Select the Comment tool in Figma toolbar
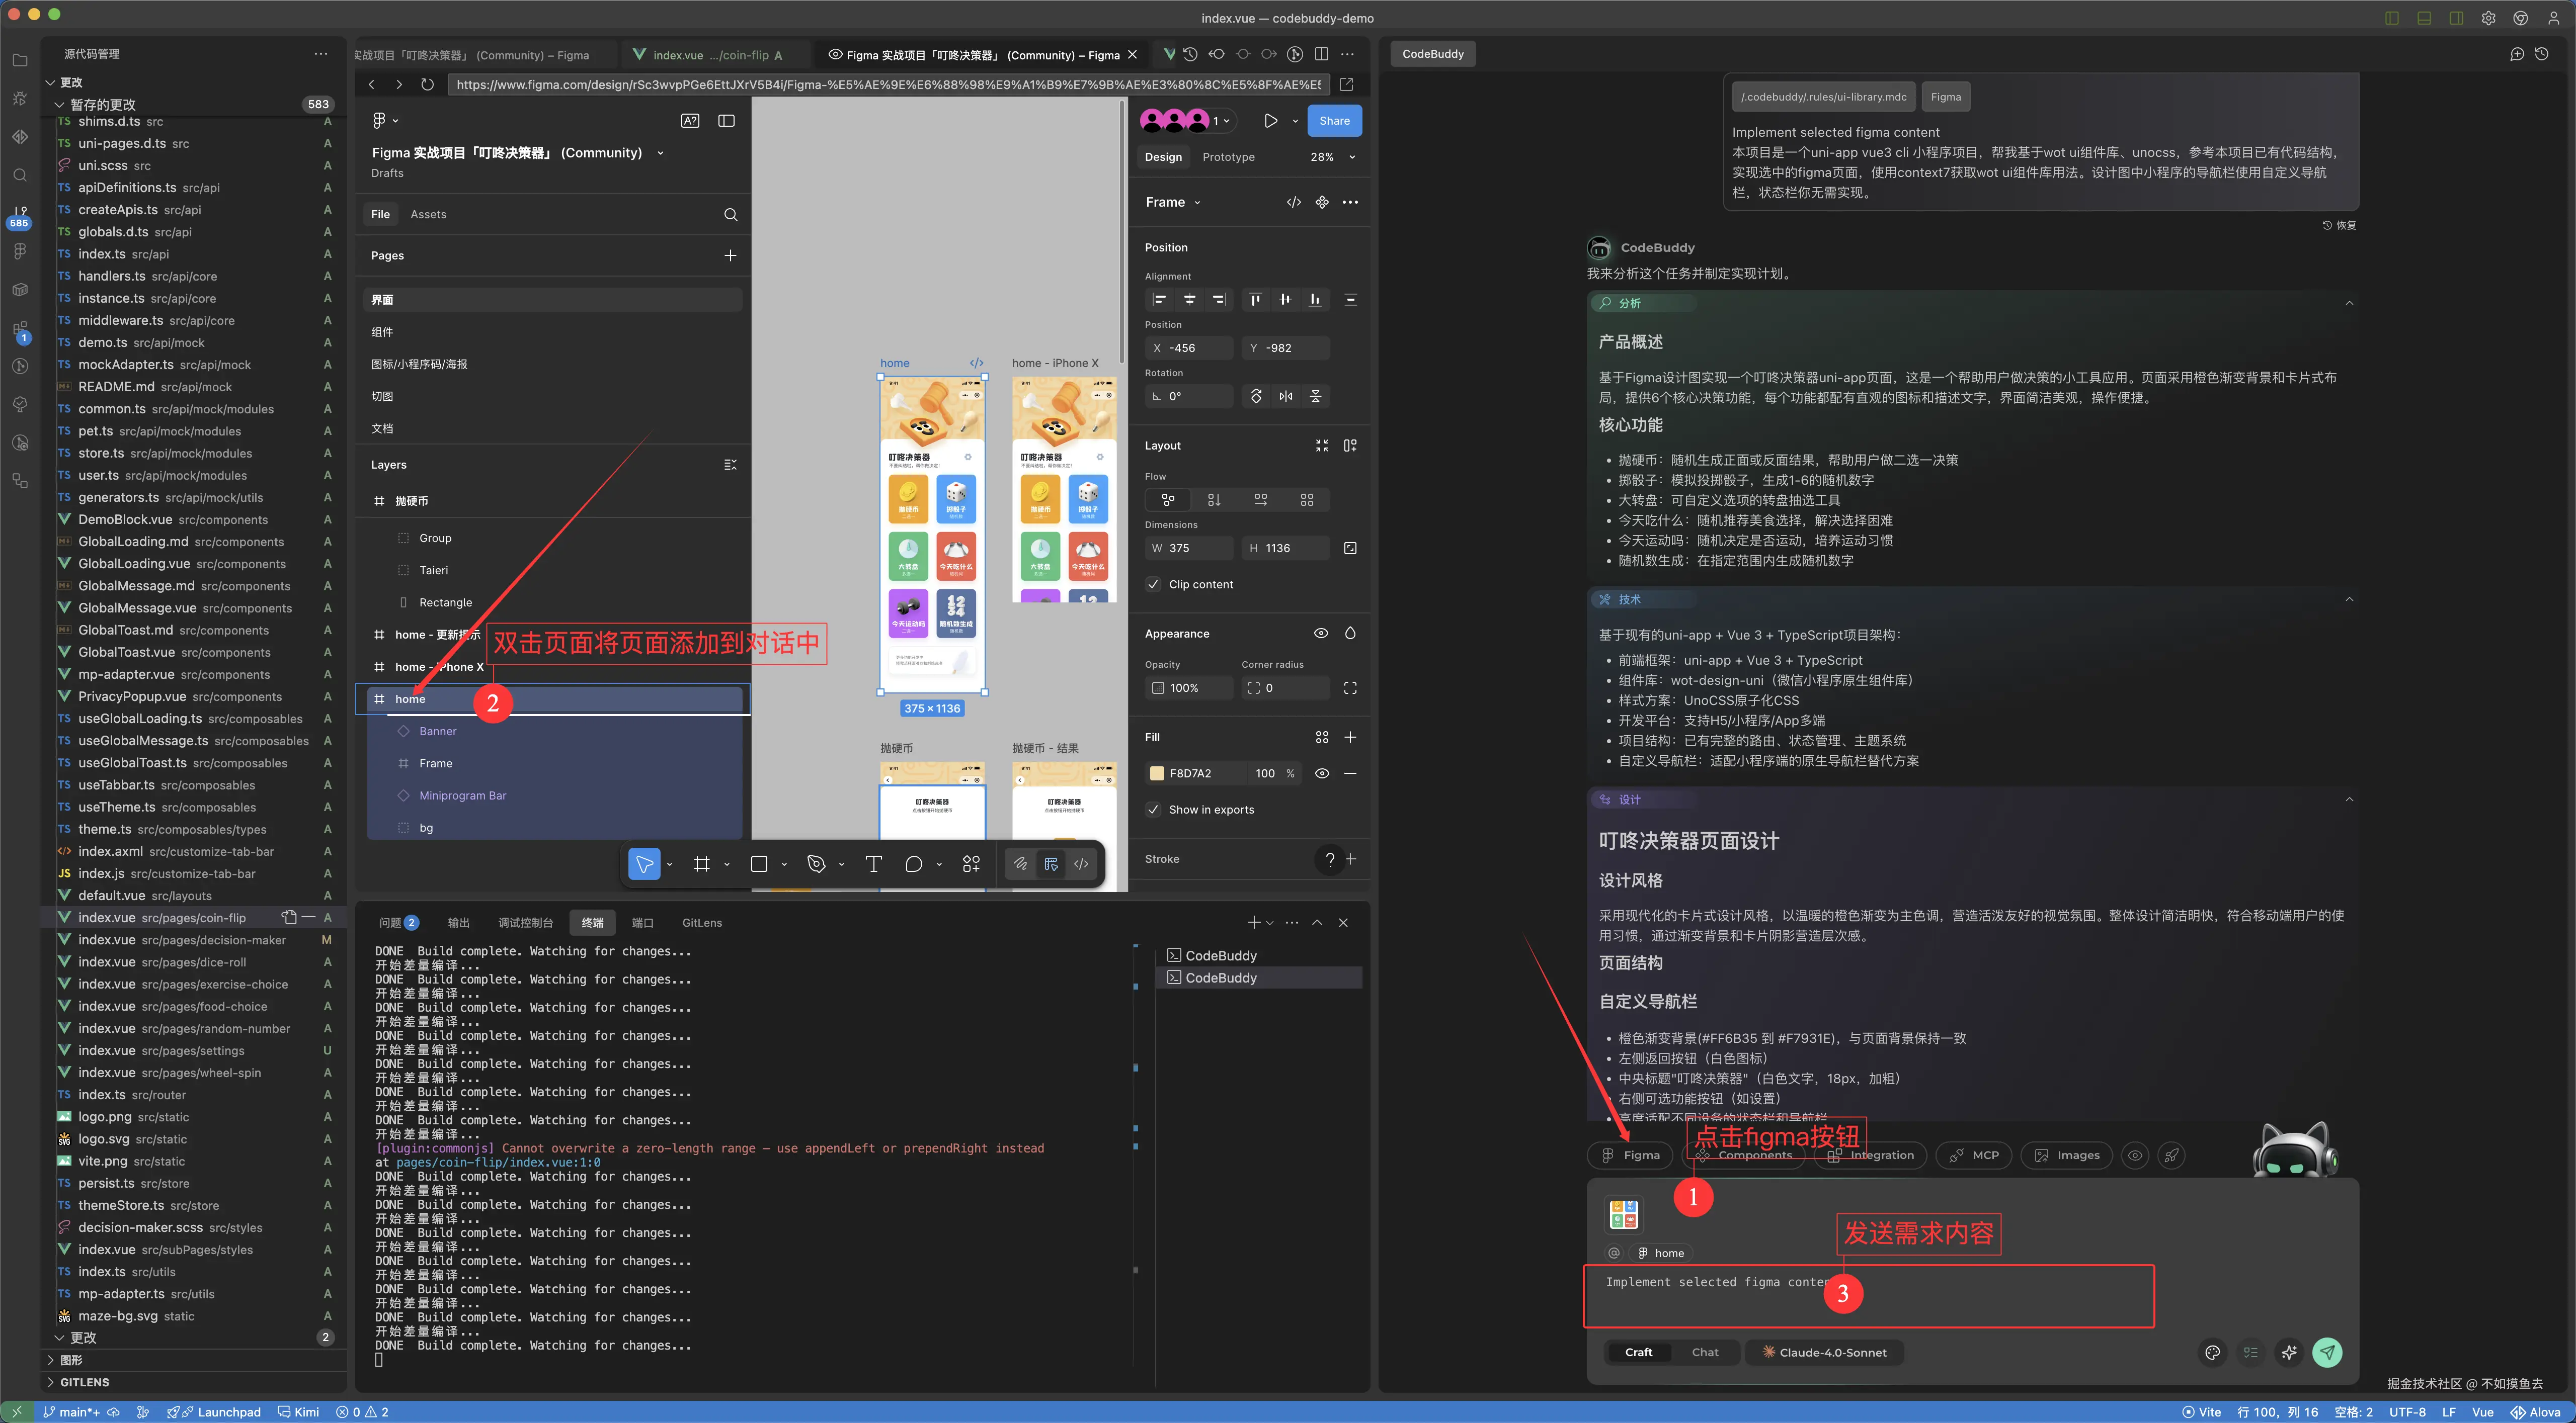The height and width of the screenshot is (1423, 2576). [913, 864]
